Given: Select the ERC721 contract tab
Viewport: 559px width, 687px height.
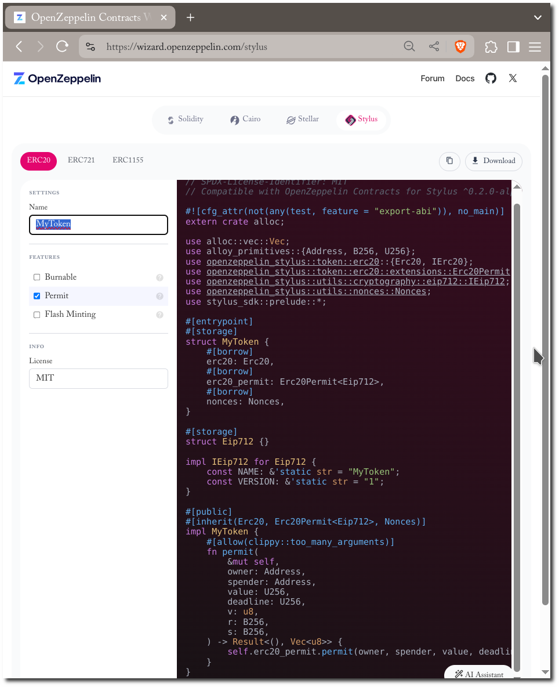Looking at the screenshot, I should 81,160.
